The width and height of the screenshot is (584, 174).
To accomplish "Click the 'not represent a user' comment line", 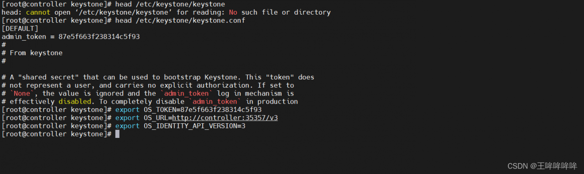I will coord(148,85).
